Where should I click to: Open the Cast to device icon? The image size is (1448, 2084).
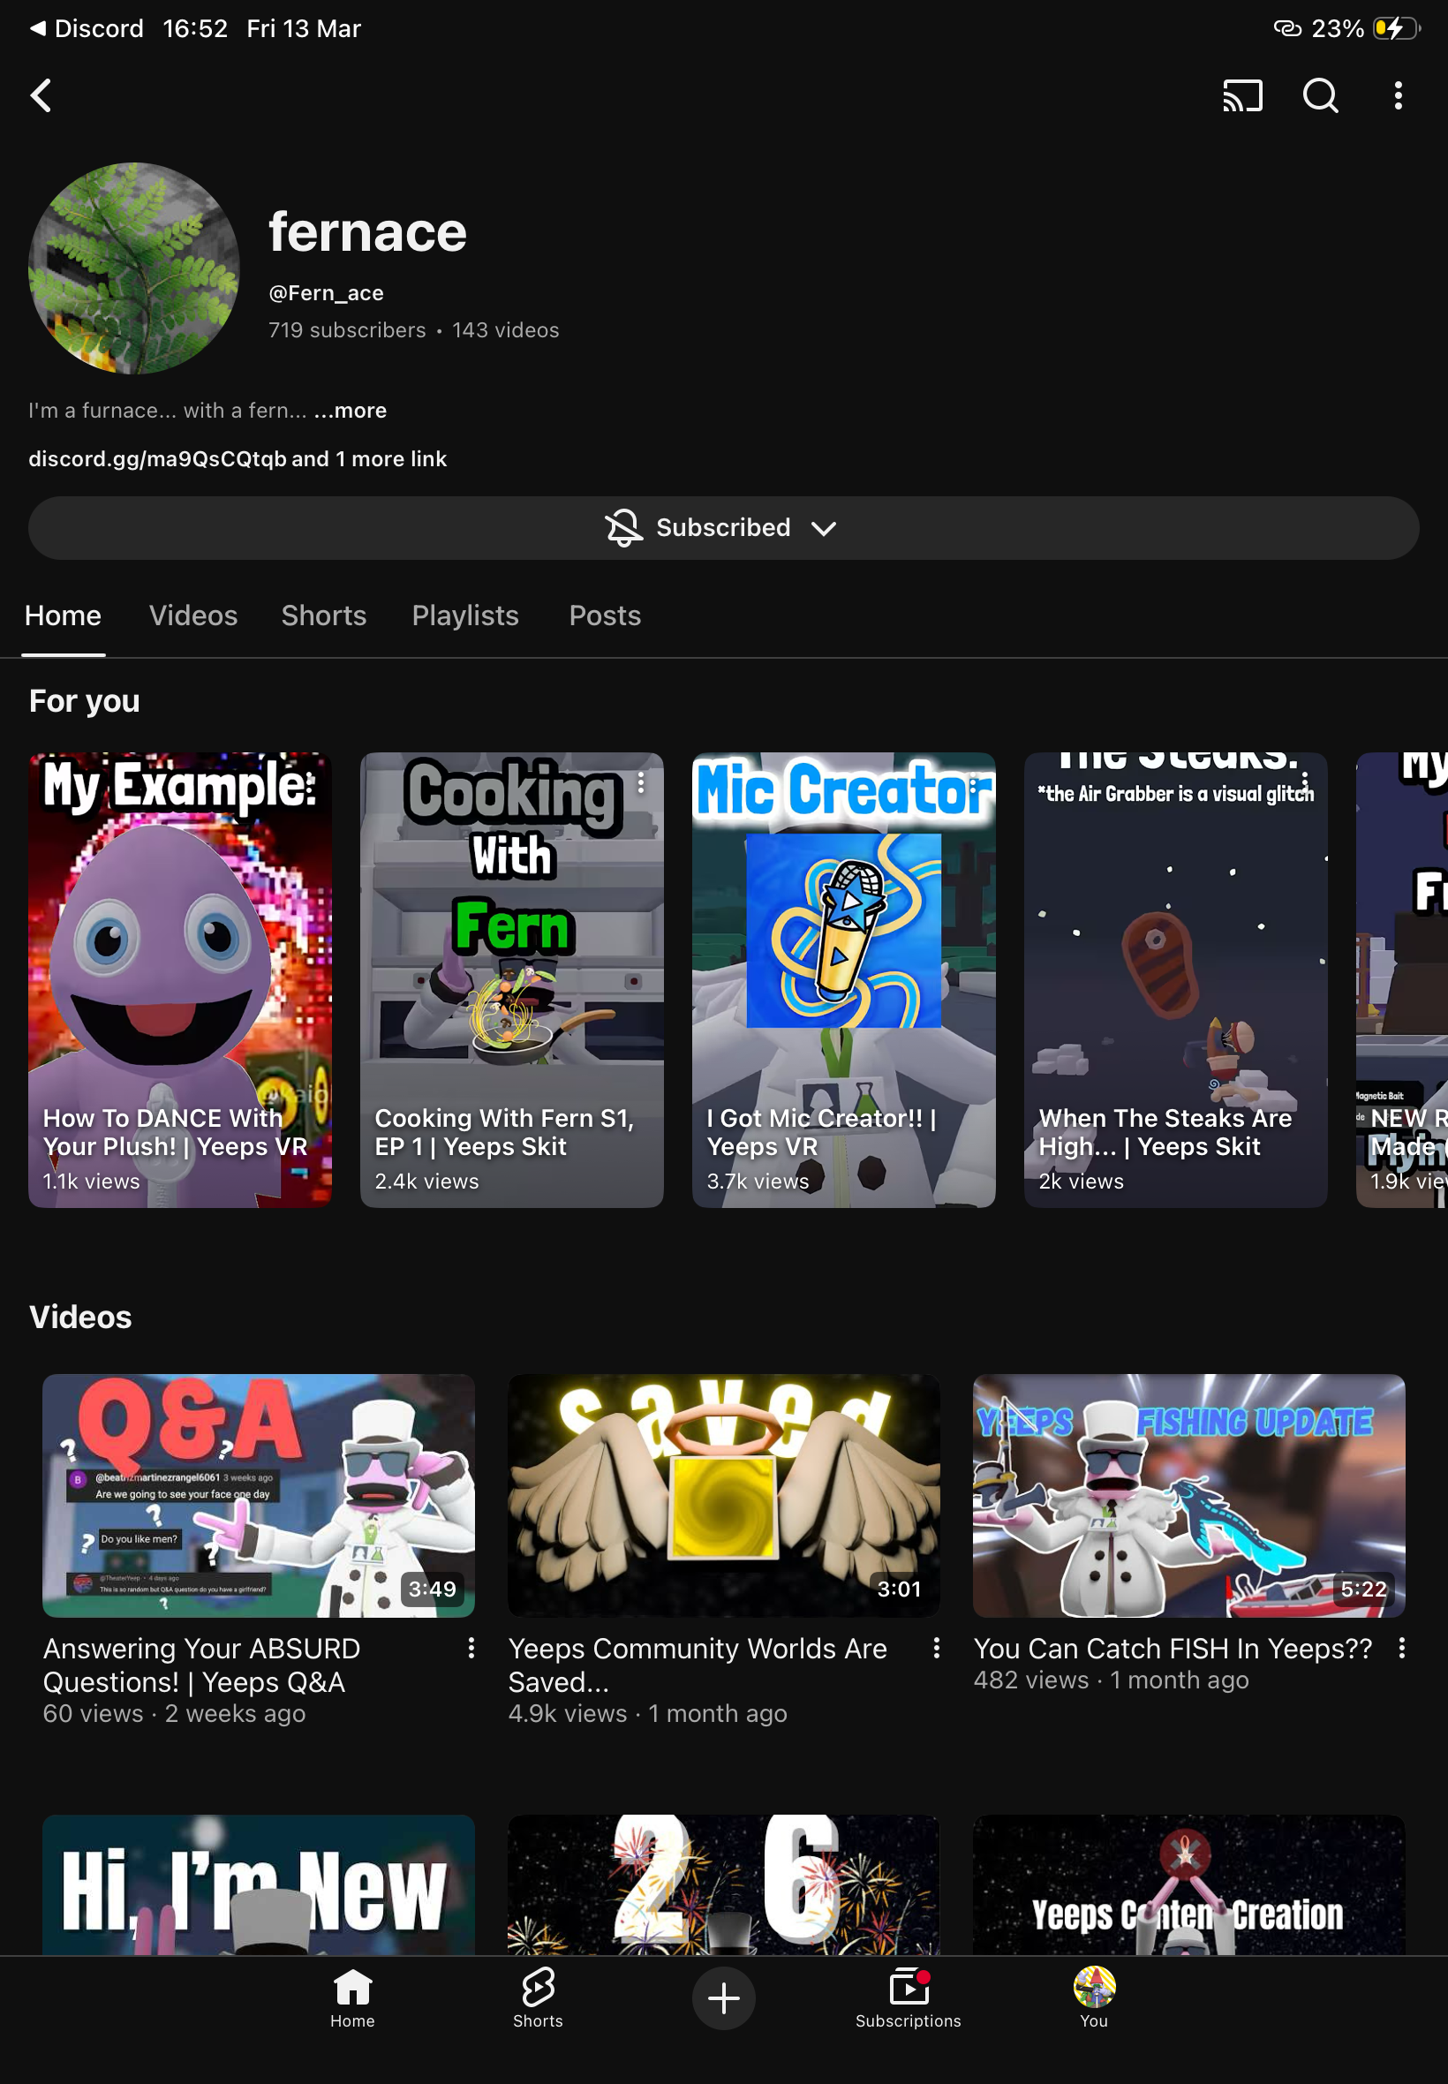click(x=1242, y=95)
